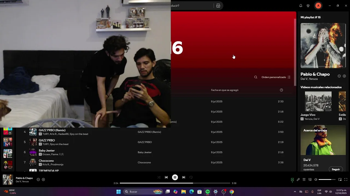Mute the Spotify volume speaker
The image size is (350, 196).
pyautogui.click(x=316, y=179)
